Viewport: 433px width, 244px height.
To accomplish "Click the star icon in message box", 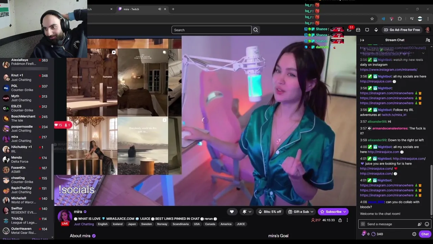I will pyautogui.click(x=363, y=224).
